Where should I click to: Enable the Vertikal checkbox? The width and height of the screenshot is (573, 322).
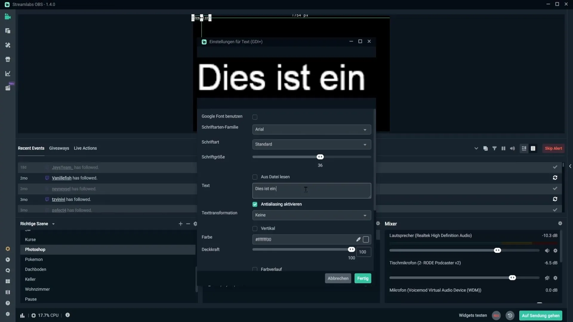(x=255, y=229)
